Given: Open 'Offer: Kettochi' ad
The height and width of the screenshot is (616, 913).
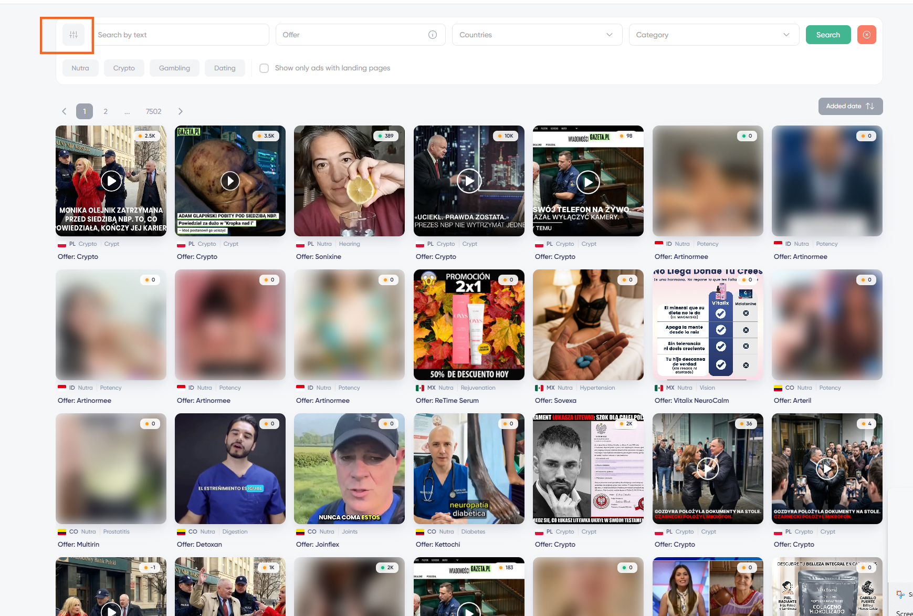Looking at the screenshot, I should click(438, 545).
